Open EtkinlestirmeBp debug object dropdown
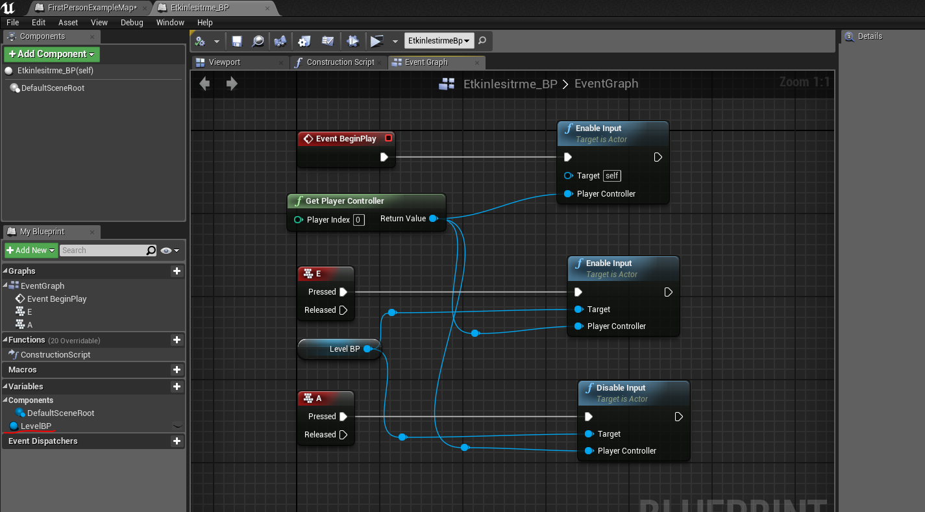The image size is (925, 512). click(439, 40)
